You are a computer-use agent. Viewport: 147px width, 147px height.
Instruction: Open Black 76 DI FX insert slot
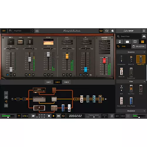click(86, 41)
